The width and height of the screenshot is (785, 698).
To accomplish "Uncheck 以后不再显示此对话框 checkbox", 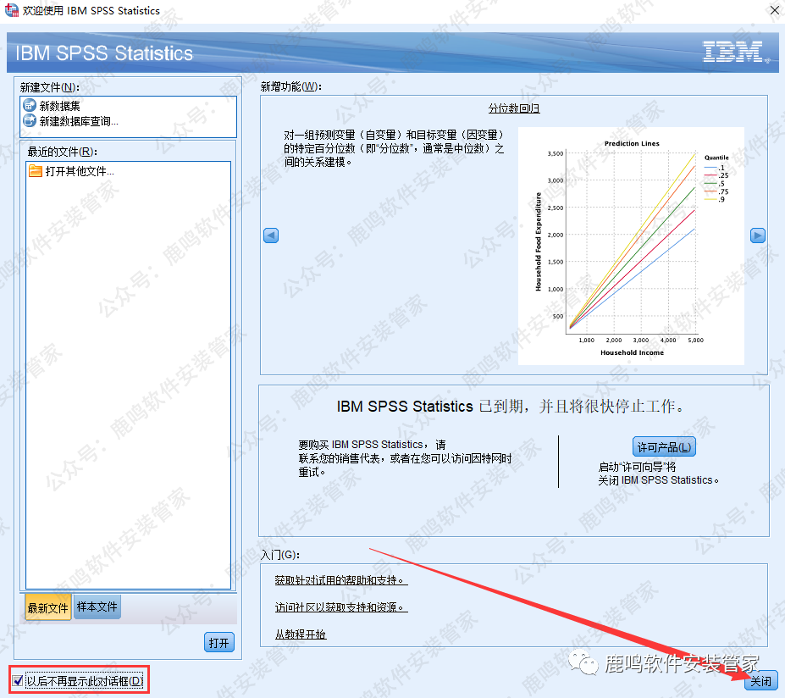I will (18, 680).
